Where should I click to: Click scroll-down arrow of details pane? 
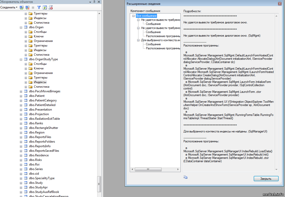(x=277, y=170)
